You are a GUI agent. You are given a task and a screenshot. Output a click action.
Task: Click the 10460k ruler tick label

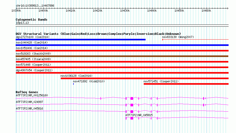(206, 11)
